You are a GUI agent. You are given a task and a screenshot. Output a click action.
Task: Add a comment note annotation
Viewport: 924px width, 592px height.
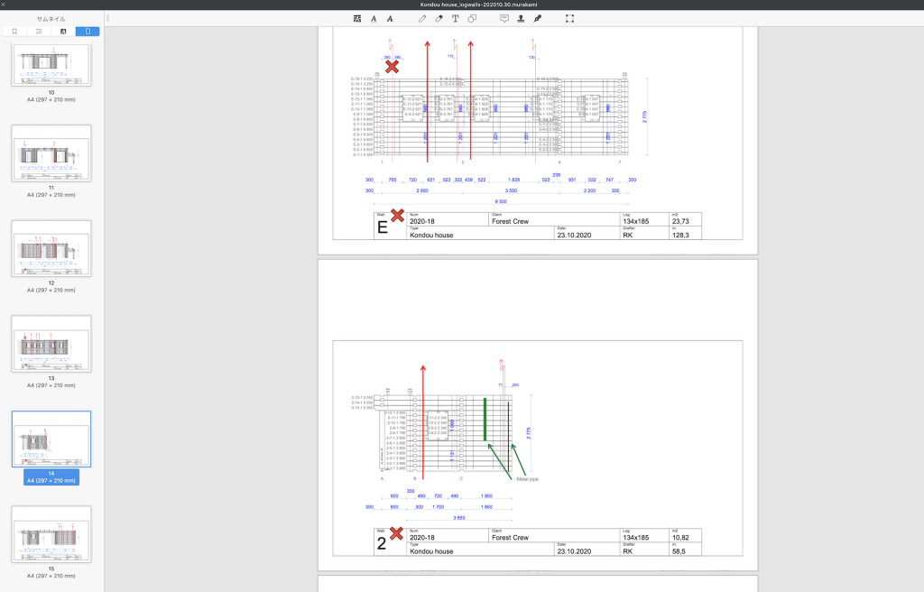click(504, 19)
